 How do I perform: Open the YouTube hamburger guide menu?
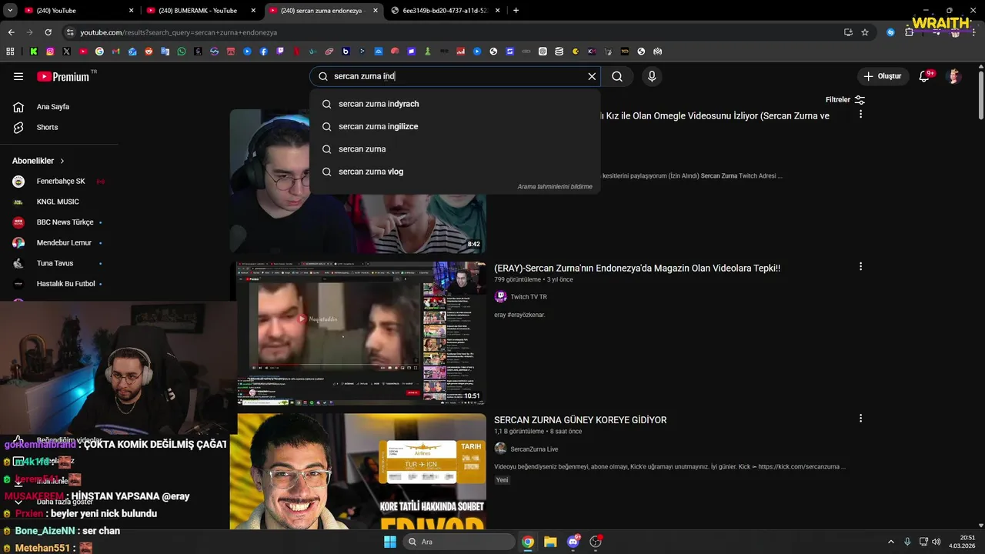coord(18,76)
